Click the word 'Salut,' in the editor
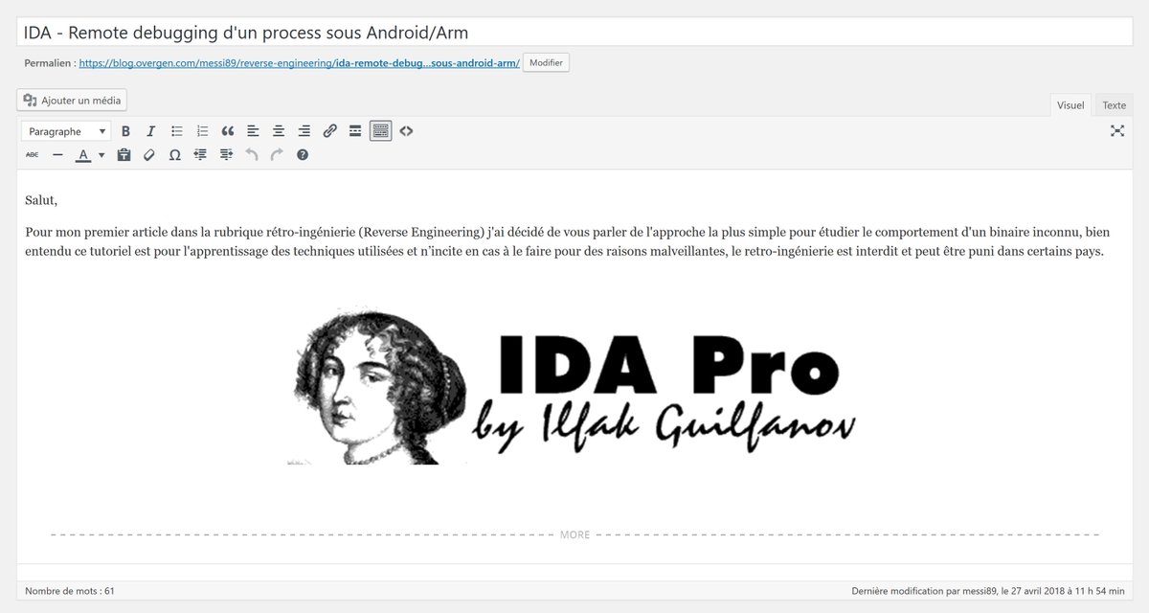The width and height of the screenshot is (1149, 613). coord(41,200)
